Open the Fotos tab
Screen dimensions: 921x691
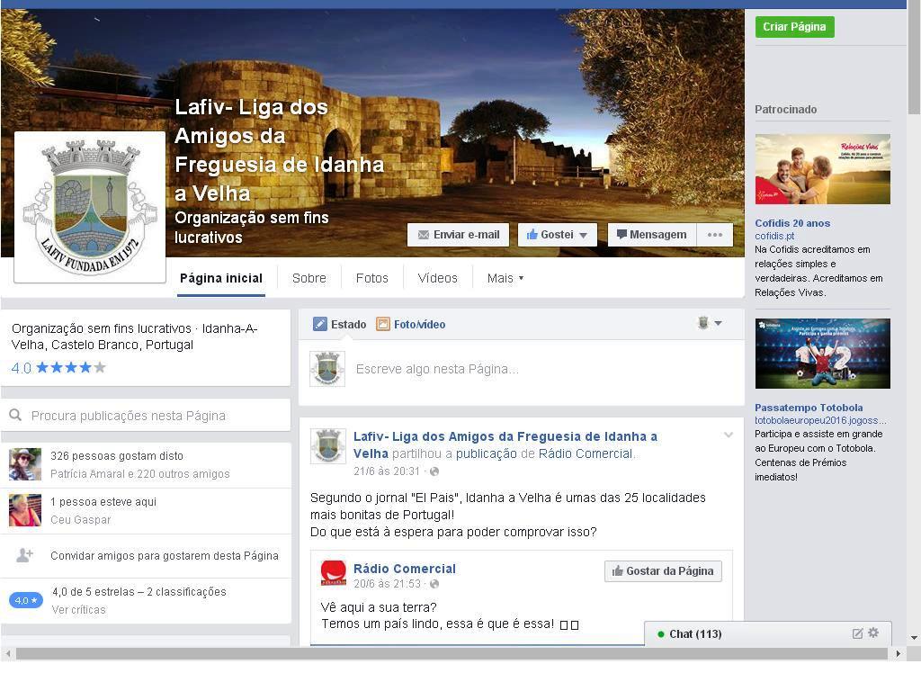(x=371, y=279)
